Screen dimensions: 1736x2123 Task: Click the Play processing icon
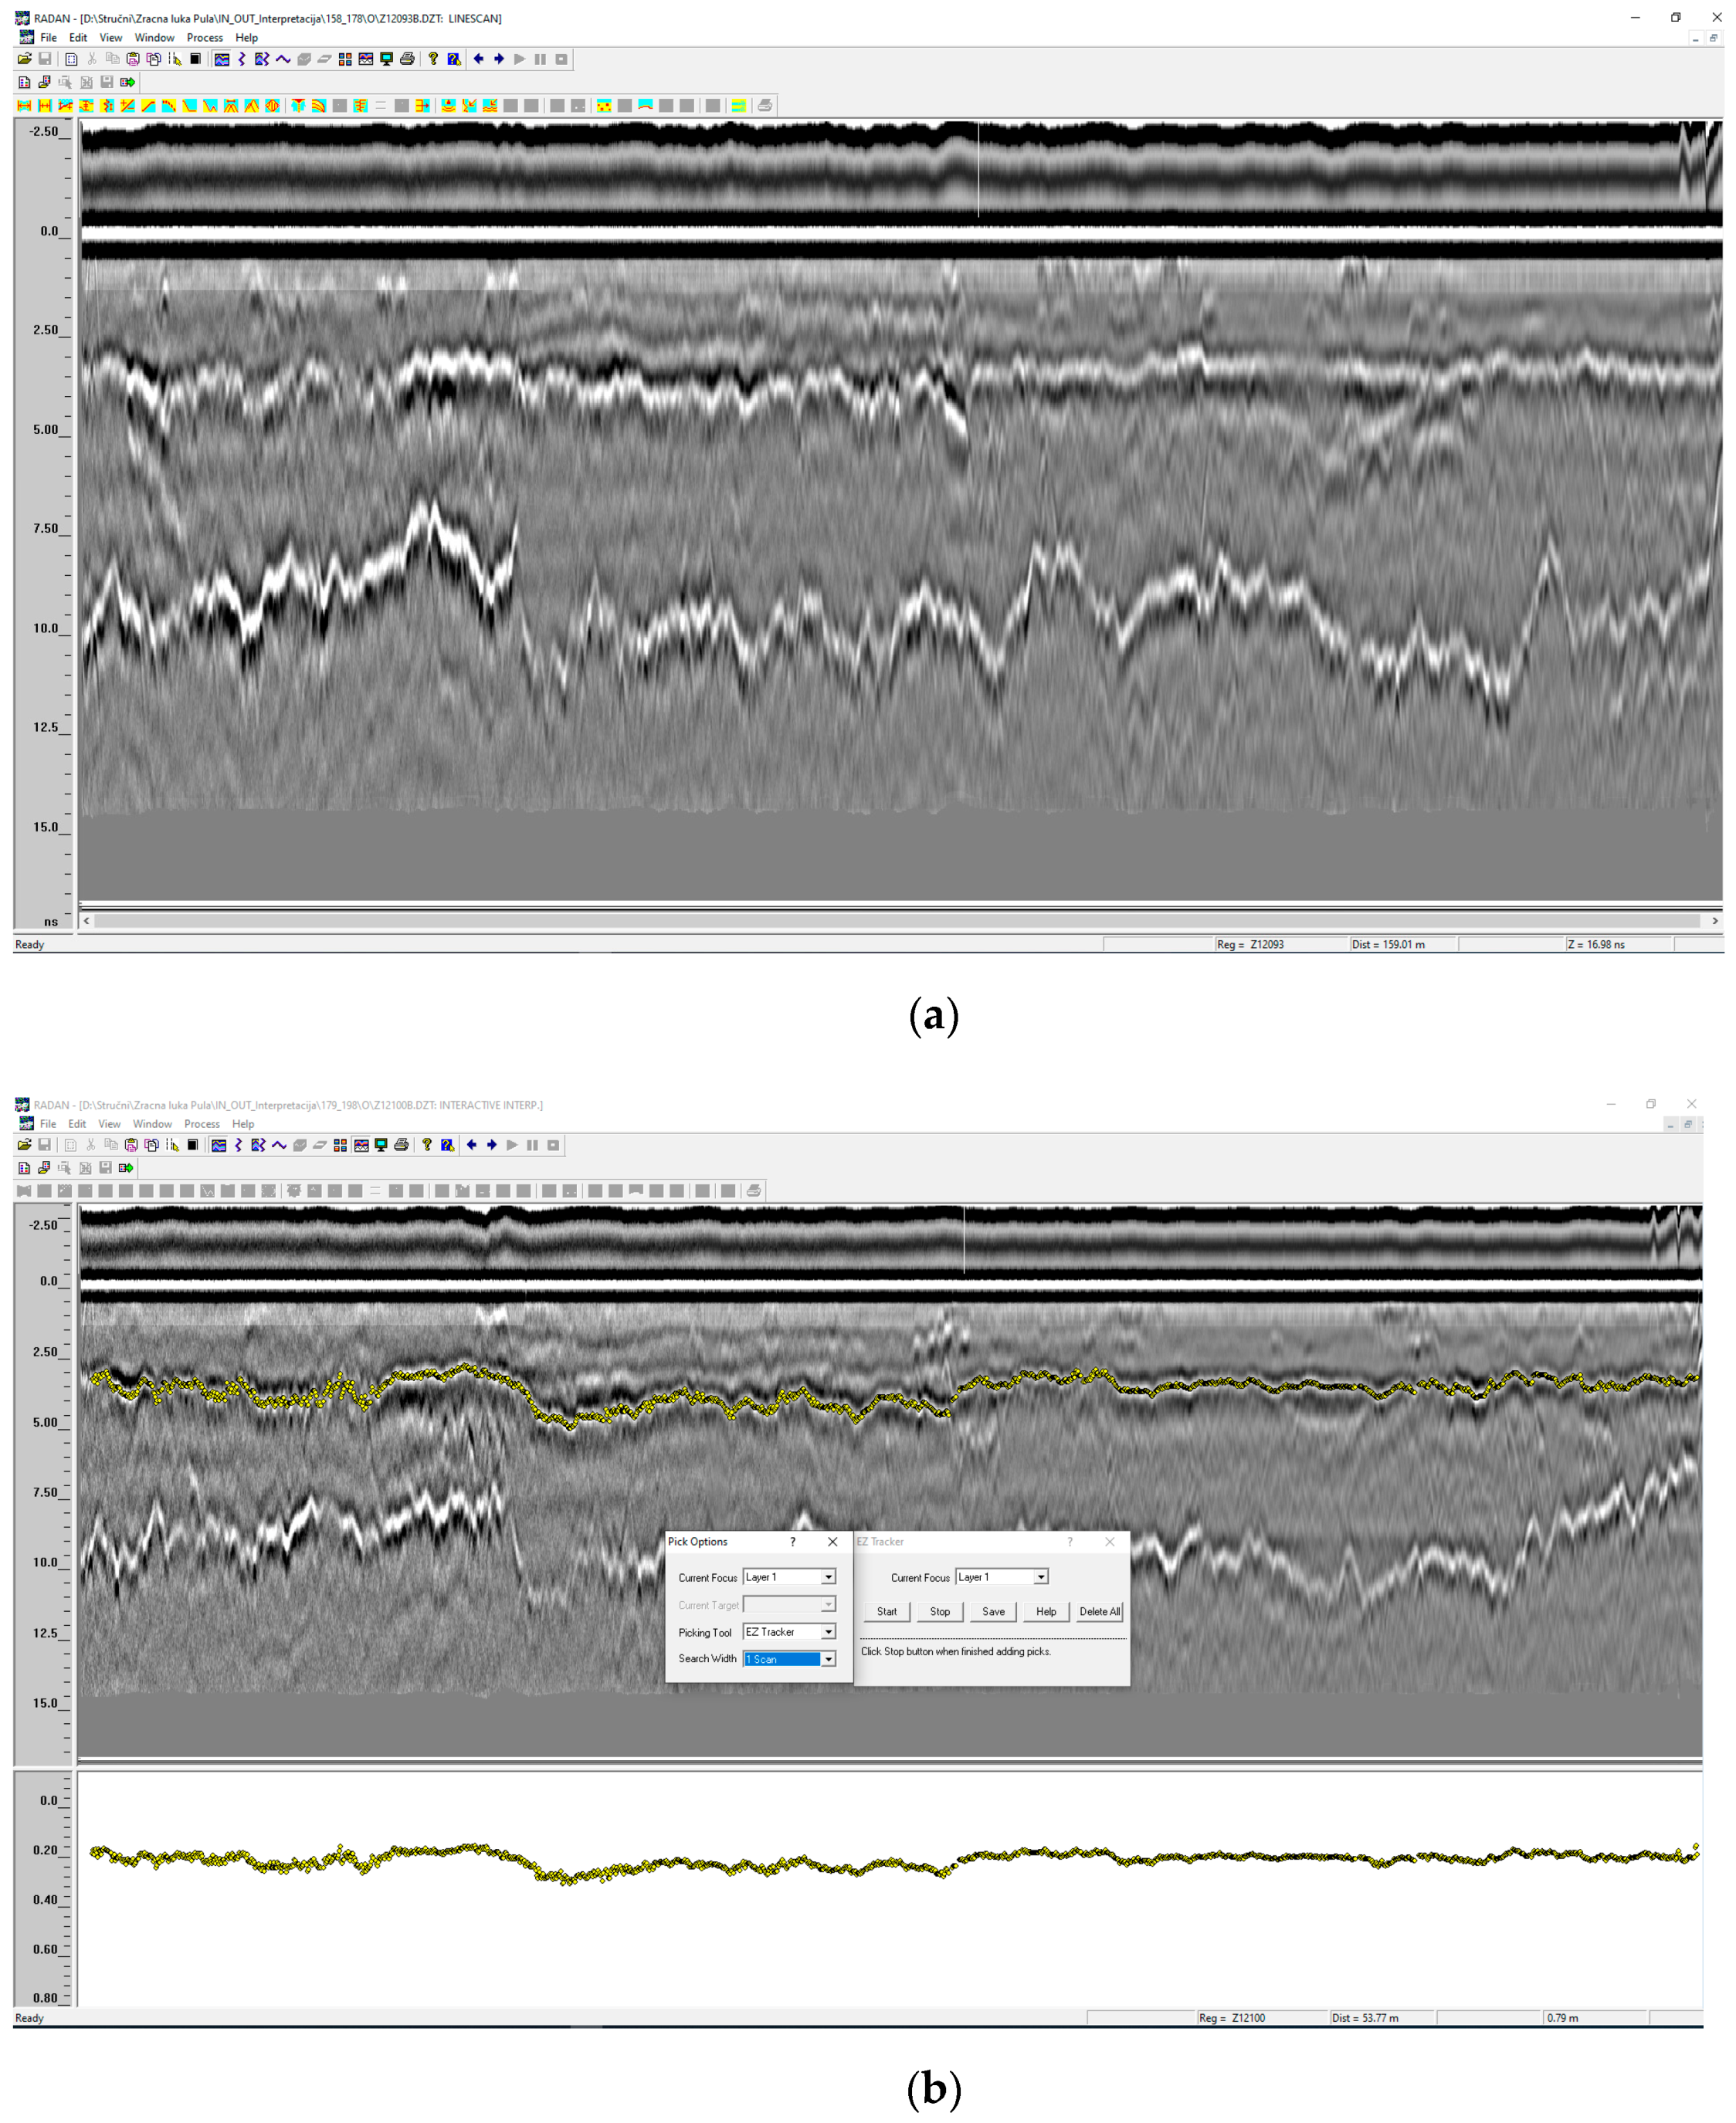(521, 59)
